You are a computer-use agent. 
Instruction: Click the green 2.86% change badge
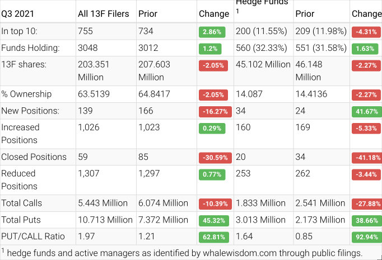(x=212, y=32)
